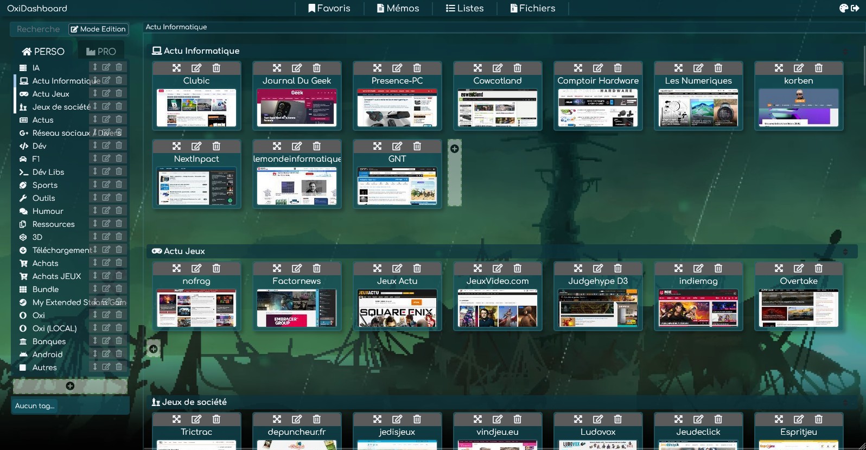This screenshot has height=450, width=866.
Task: Click the move arrows on the Overtake tile
Action: 779,268
